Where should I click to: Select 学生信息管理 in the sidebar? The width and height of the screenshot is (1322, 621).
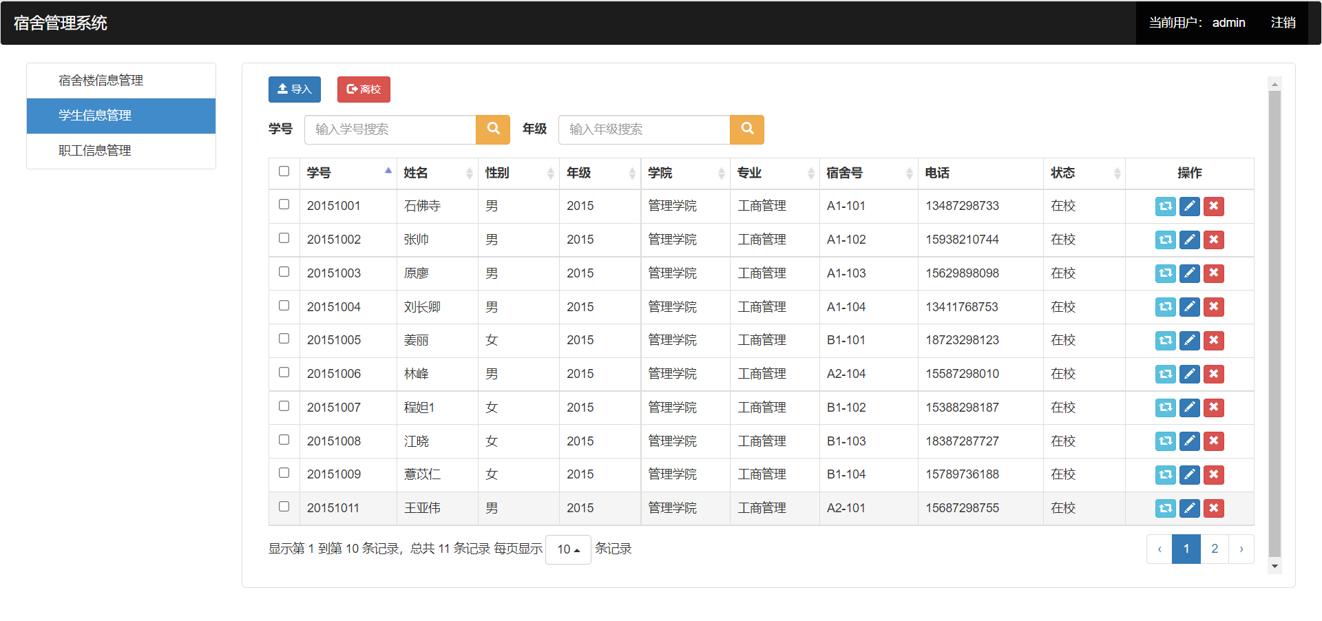121,116
